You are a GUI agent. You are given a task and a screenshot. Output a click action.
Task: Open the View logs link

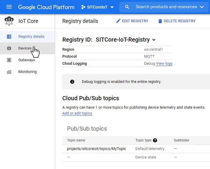164,63
